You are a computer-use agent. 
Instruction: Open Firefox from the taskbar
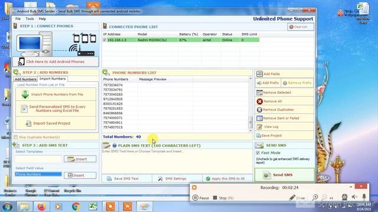point(41,207)
